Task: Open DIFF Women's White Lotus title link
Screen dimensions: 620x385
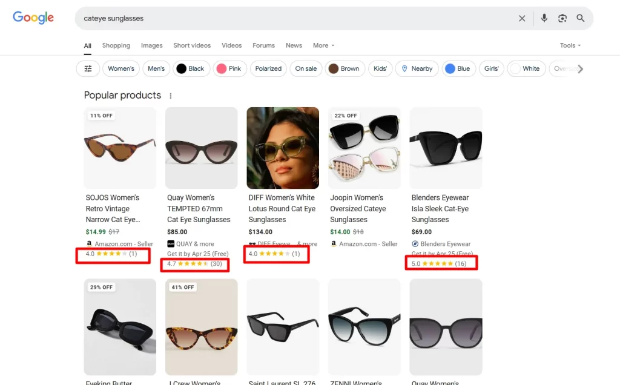Action: pyautogui.click(x=282, y=209)
